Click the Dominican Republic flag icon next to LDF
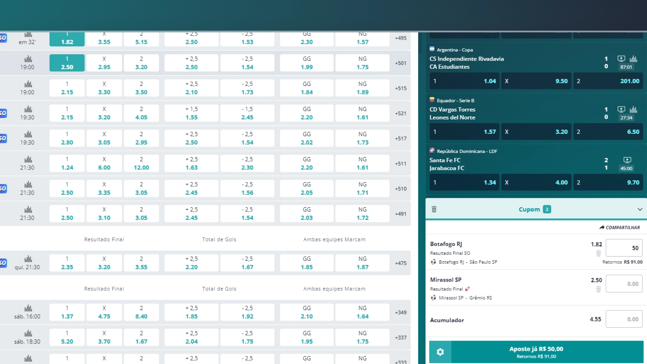Screen dimensions: 647x364 pyautogui.click(x=432, y=150)
